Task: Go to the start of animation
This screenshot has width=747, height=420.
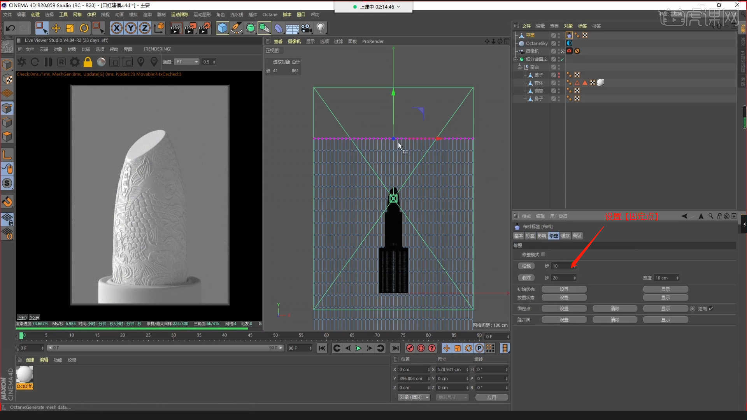Action: [x=322, y=348]
